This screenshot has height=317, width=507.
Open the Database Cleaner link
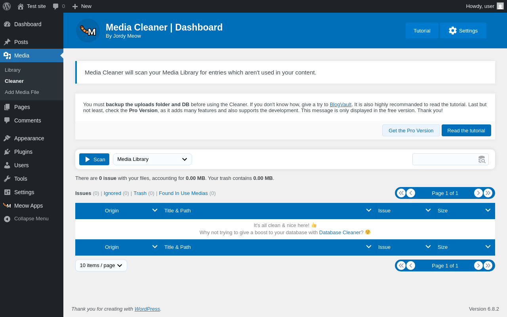[x=340, y=232]
